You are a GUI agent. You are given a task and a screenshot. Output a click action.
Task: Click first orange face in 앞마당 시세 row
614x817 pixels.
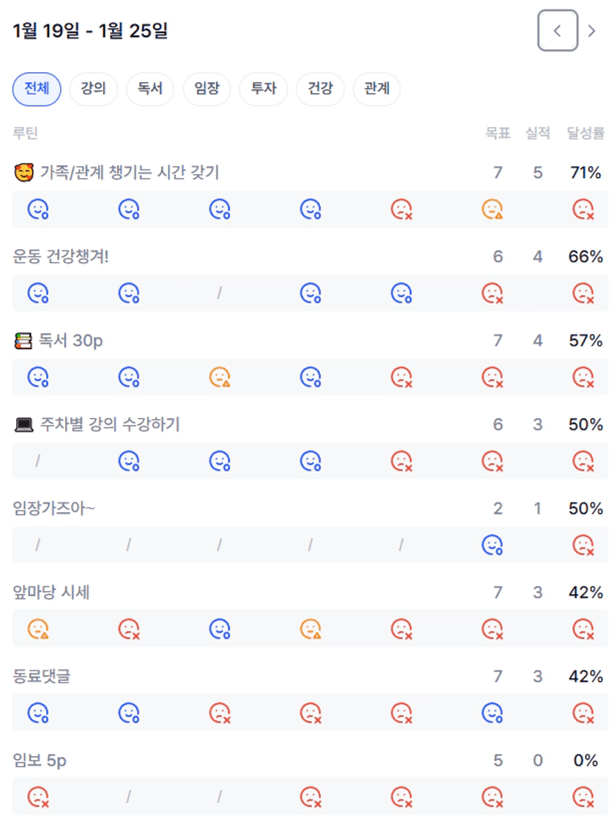38,630
